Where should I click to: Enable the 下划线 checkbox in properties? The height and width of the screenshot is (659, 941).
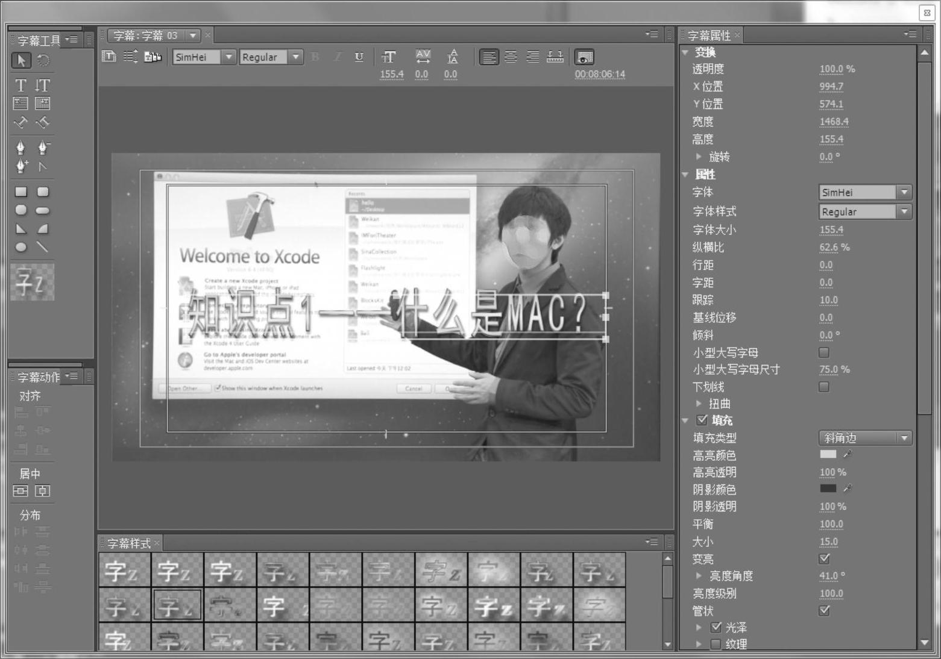click(x=824, y=387)
